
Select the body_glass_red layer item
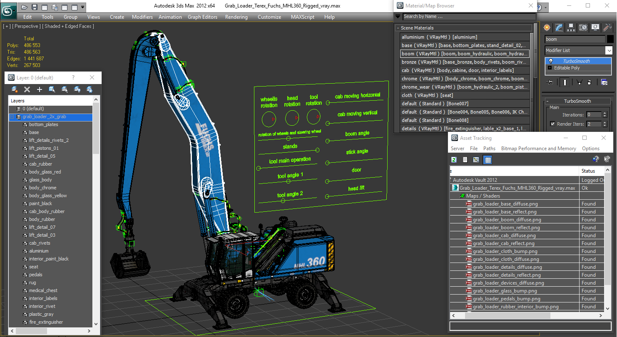[45, 172]
